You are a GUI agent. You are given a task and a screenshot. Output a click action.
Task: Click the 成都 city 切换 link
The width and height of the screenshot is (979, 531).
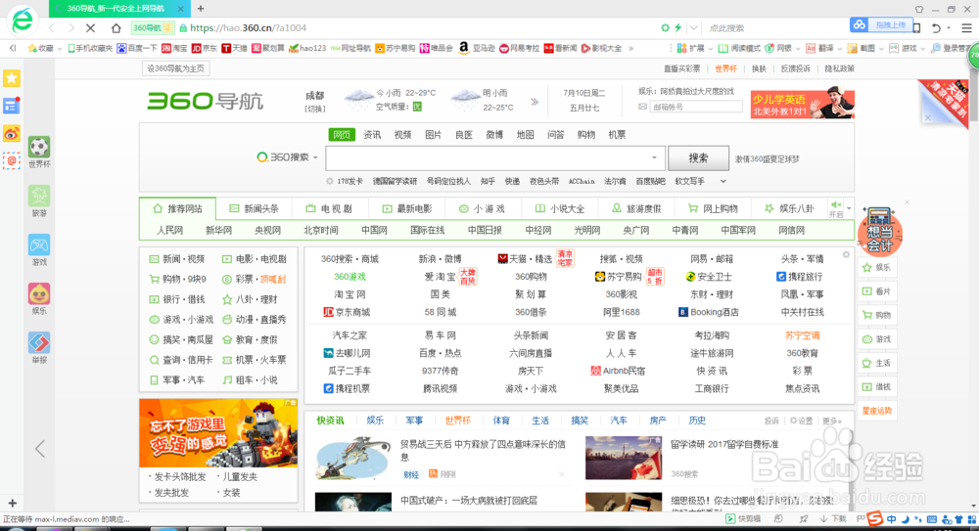pyautogui.click(x=314, y=109)
